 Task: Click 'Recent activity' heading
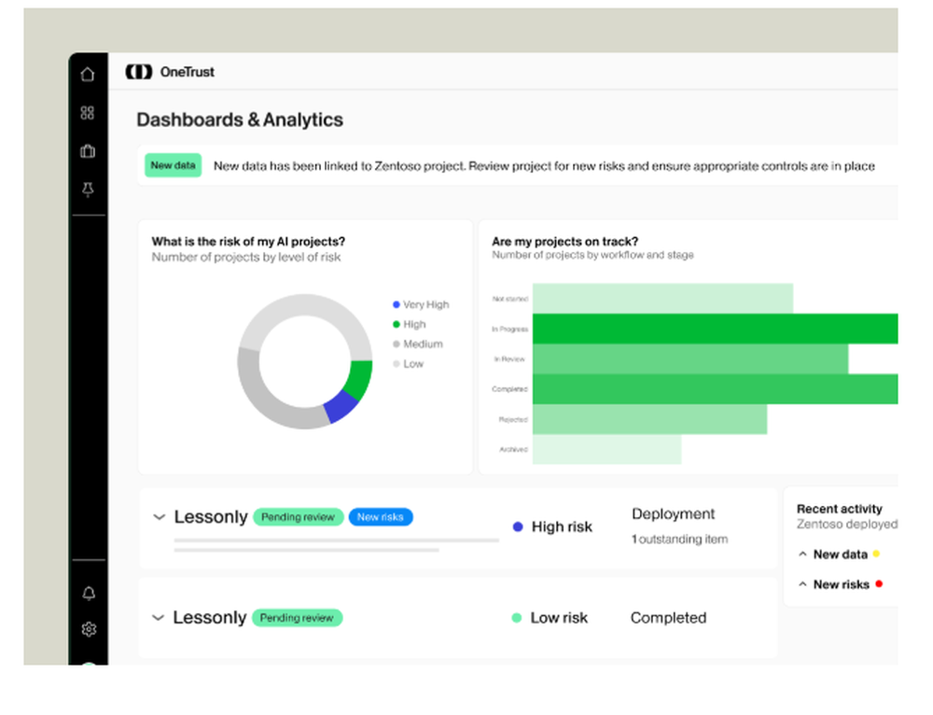click(x=839, y=509)
